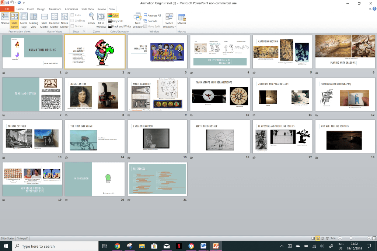Expand the Show group dialog launcher
Viewport: 377px width, 251px height.
click(84, 32)
